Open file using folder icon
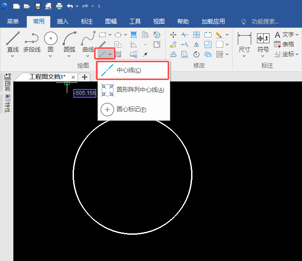The image size is (302, 261). (x=27, y=6)
